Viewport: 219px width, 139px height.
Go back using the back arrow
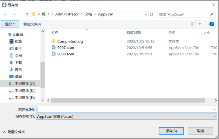[5, 14]
